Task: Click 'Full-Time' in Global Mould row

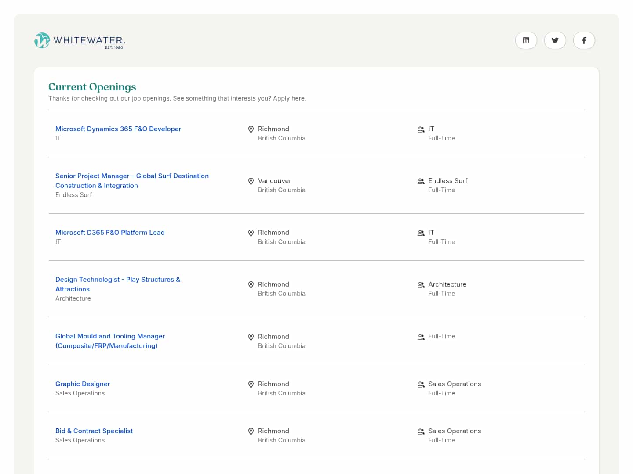Action: 442,336
